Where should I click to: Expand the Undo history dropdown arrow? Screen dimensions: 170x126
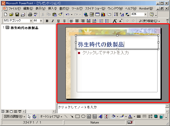pyautogui.click(x=72, y=14)
